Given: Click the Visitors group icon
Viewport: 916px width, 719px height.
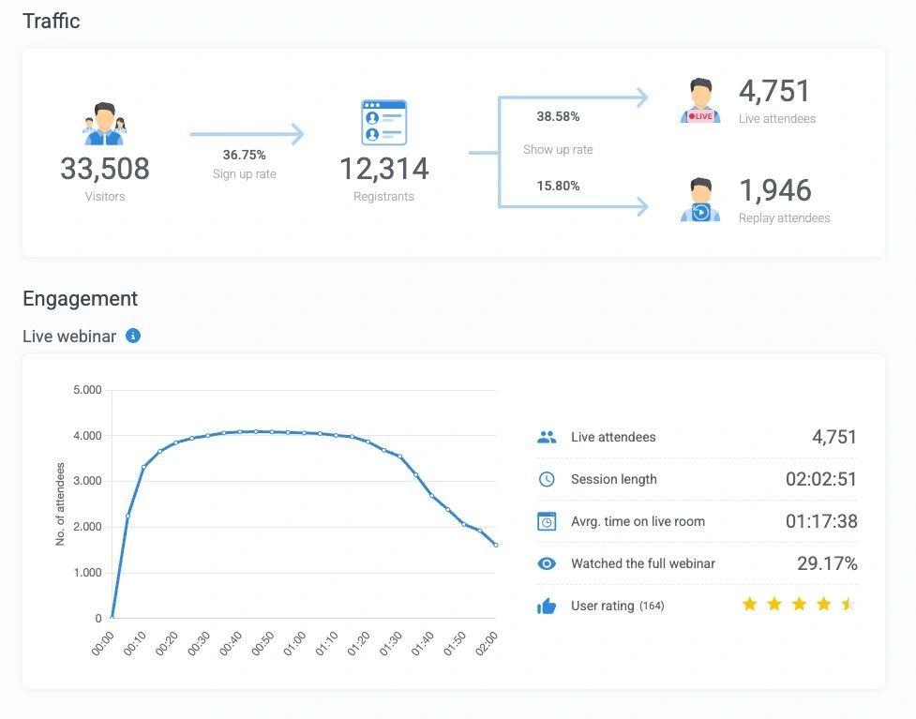Looking at the screenshot, I should click(x=105, y=124).
